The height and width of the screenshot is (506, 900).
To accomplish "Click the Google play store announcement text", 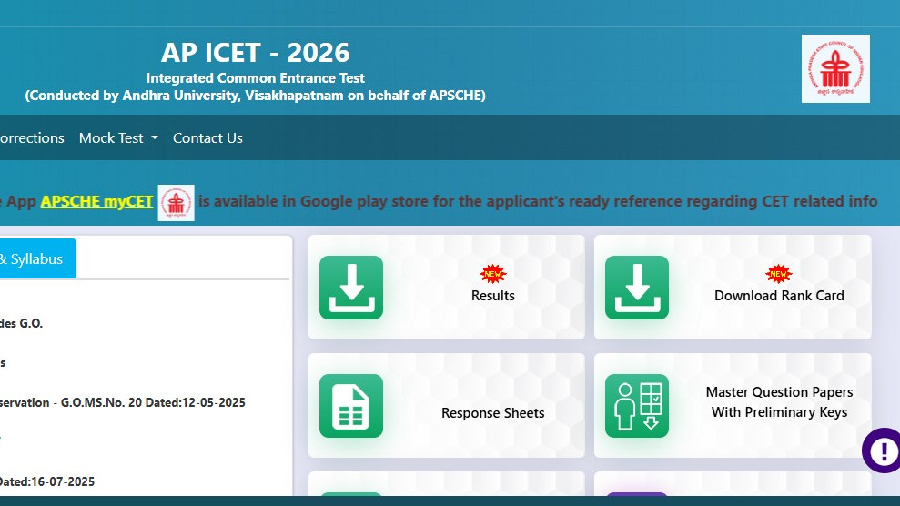I will pyautogui.click(x=537, y=201).
